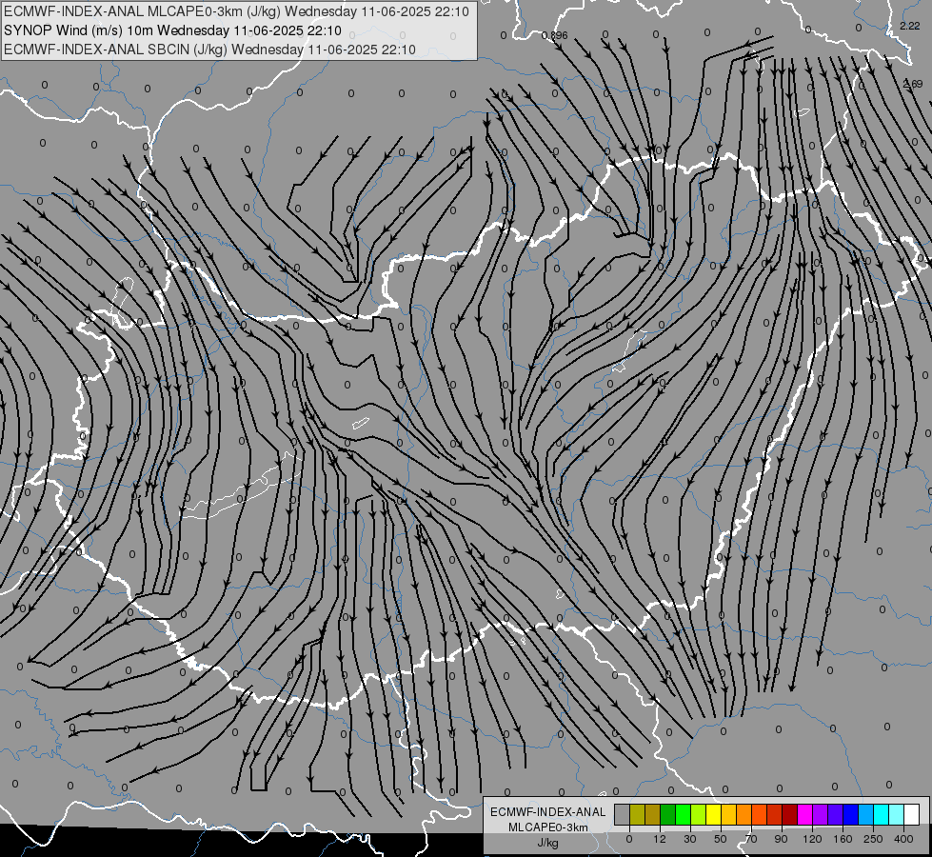Click the legend scale value 50
932x857 pixels.
(x=721, y=839)
